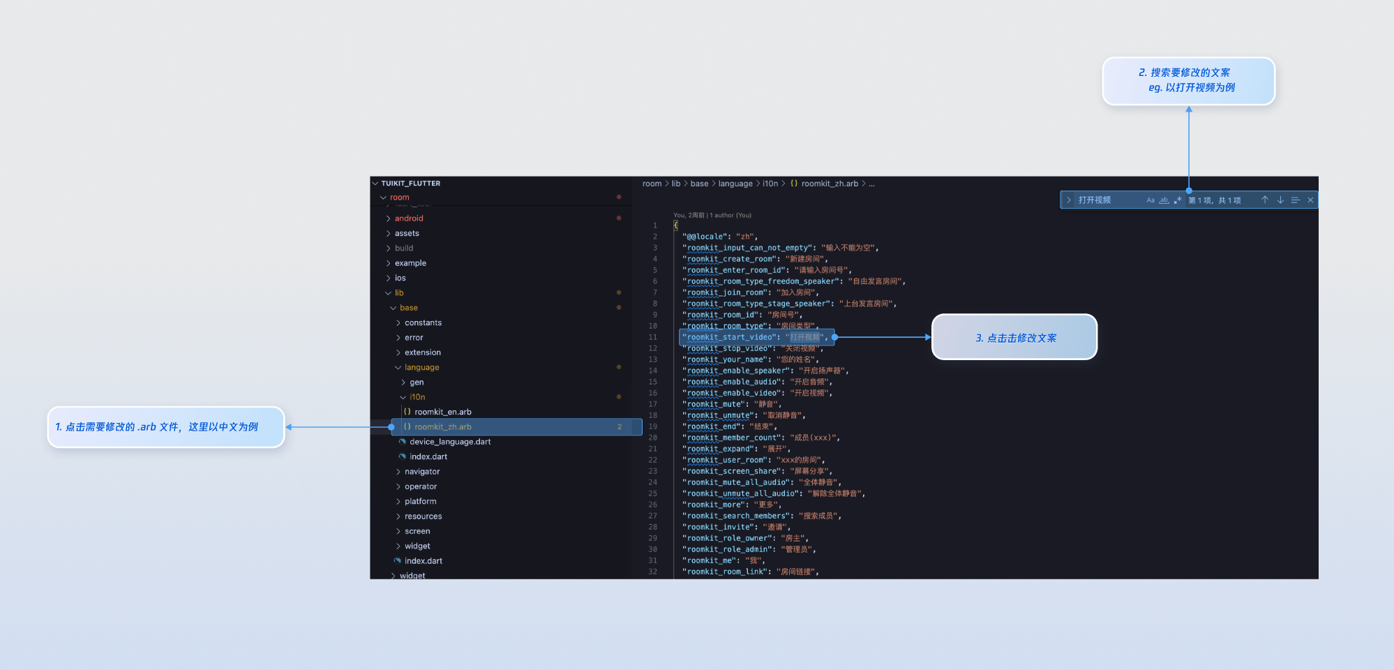Viewport: 1394px width, 670px height.
Task: Click "@@locale": "zh" on line 2
Action: [719, 237]
